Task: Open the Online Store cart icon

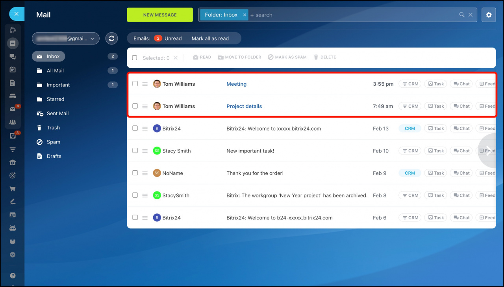Action: point(13,189)
